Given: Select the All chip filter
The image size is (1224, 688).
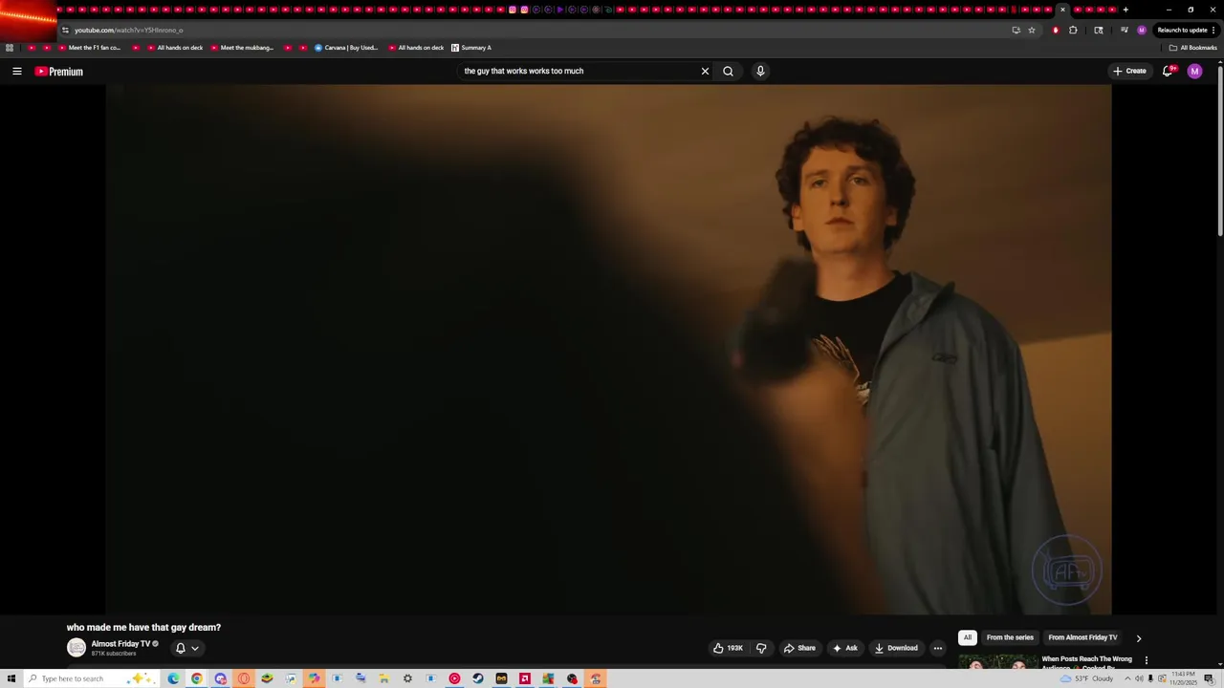Looking at the screenshot, I should click(x=967, y=637).
